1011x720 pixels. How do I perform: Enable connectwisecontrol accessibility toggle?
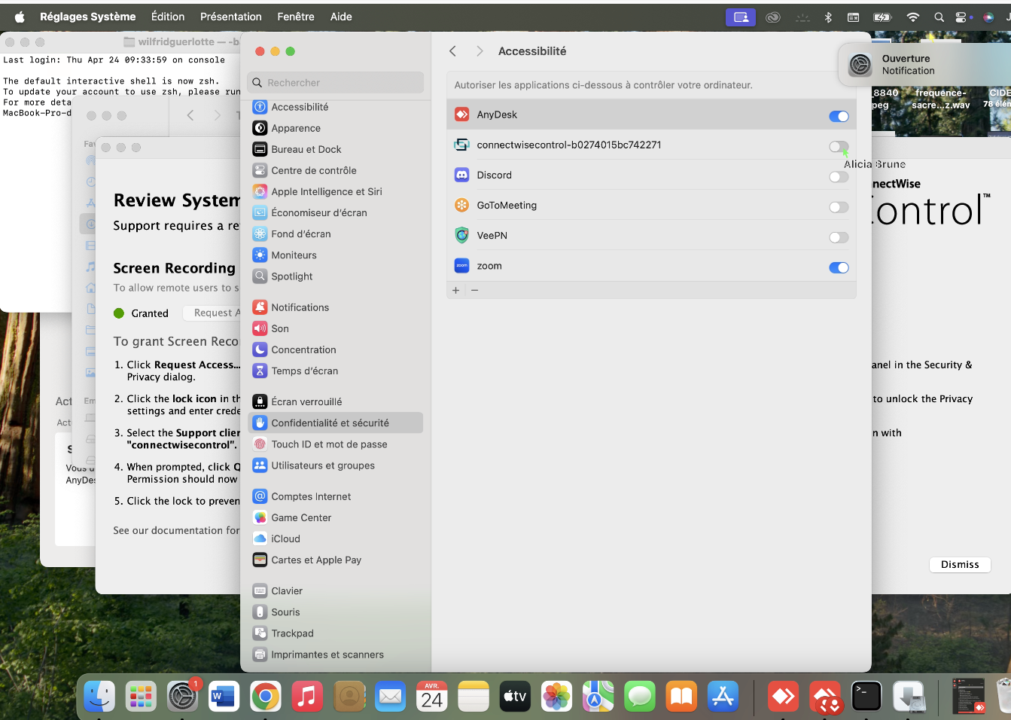tap(838, 146)
